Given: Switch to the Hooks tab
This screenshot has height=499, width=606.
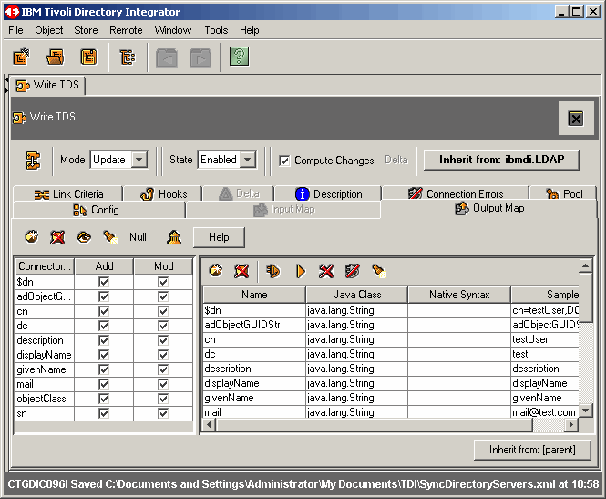Looking at the screenshot, I should 164,194.
